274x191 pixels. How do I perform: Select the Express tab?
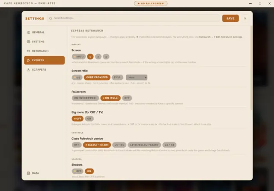45,60
